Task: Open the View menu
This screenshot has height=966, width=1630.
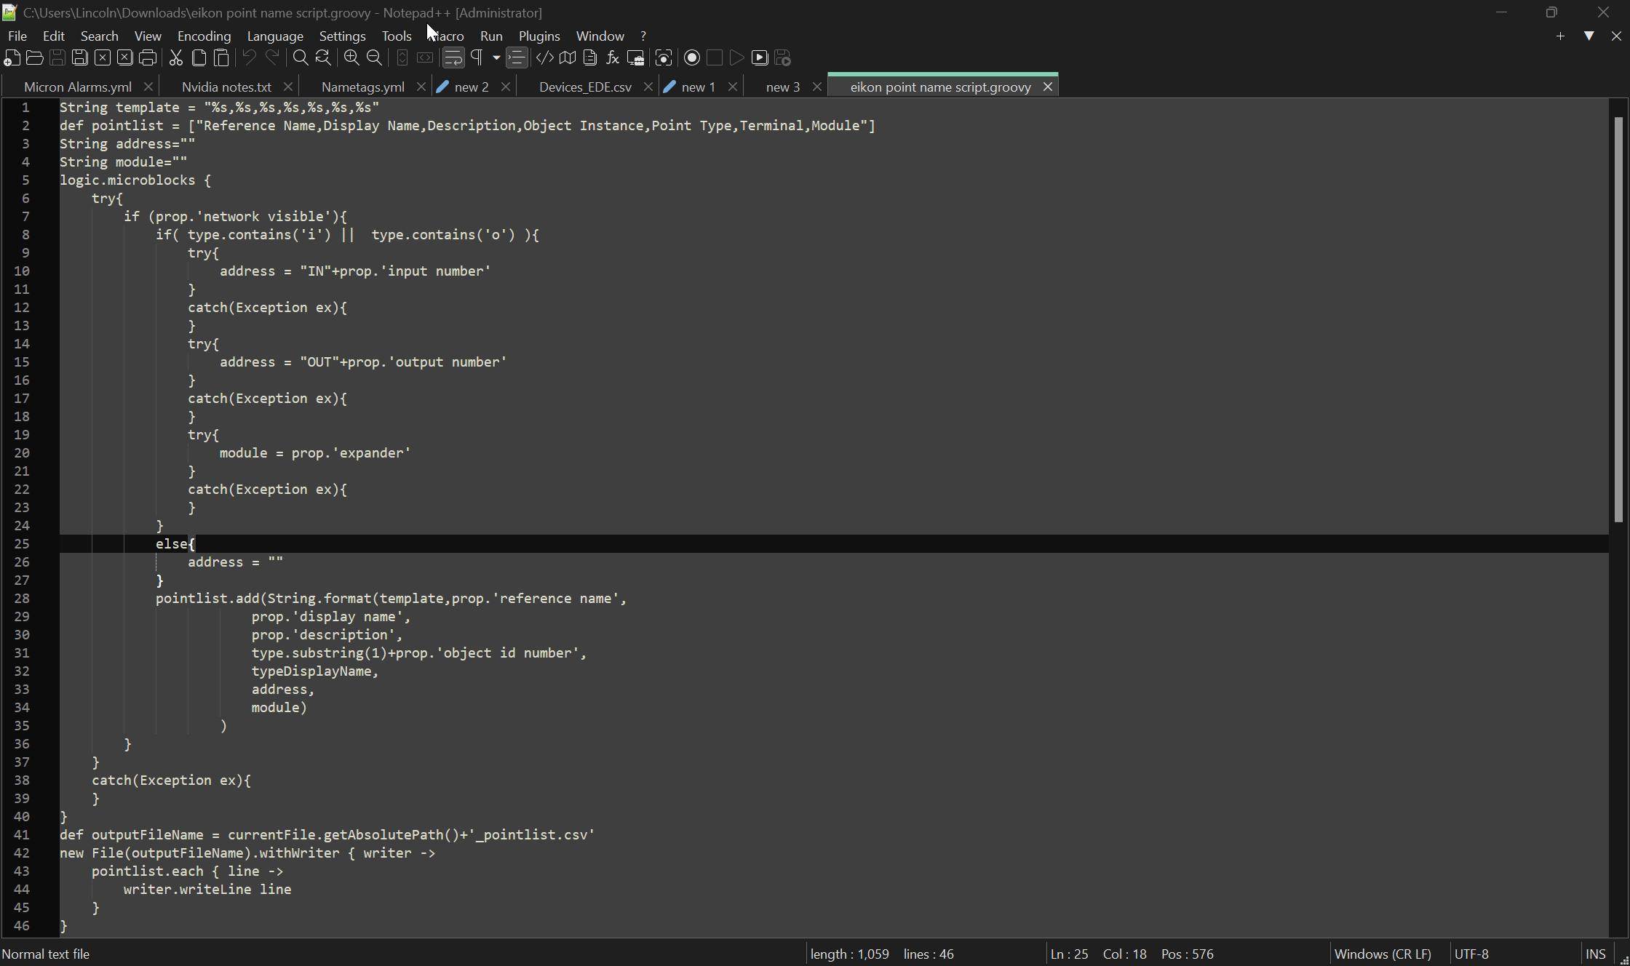Action: click(x=148, y=36)
